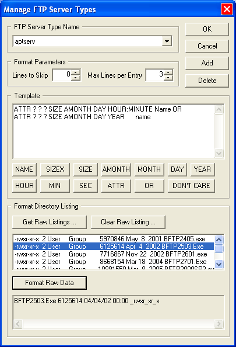The image size is (236, 347).
Task: Click the raw listing scrollbar up arrow
Action: pos(219,240)
